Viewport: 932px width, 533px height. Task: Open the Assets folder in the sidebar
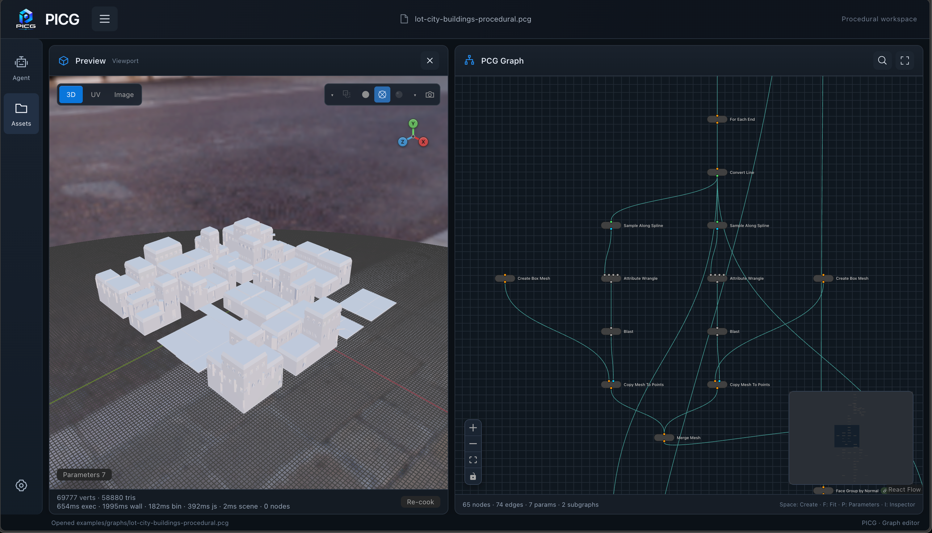click(x=21, y=114)
